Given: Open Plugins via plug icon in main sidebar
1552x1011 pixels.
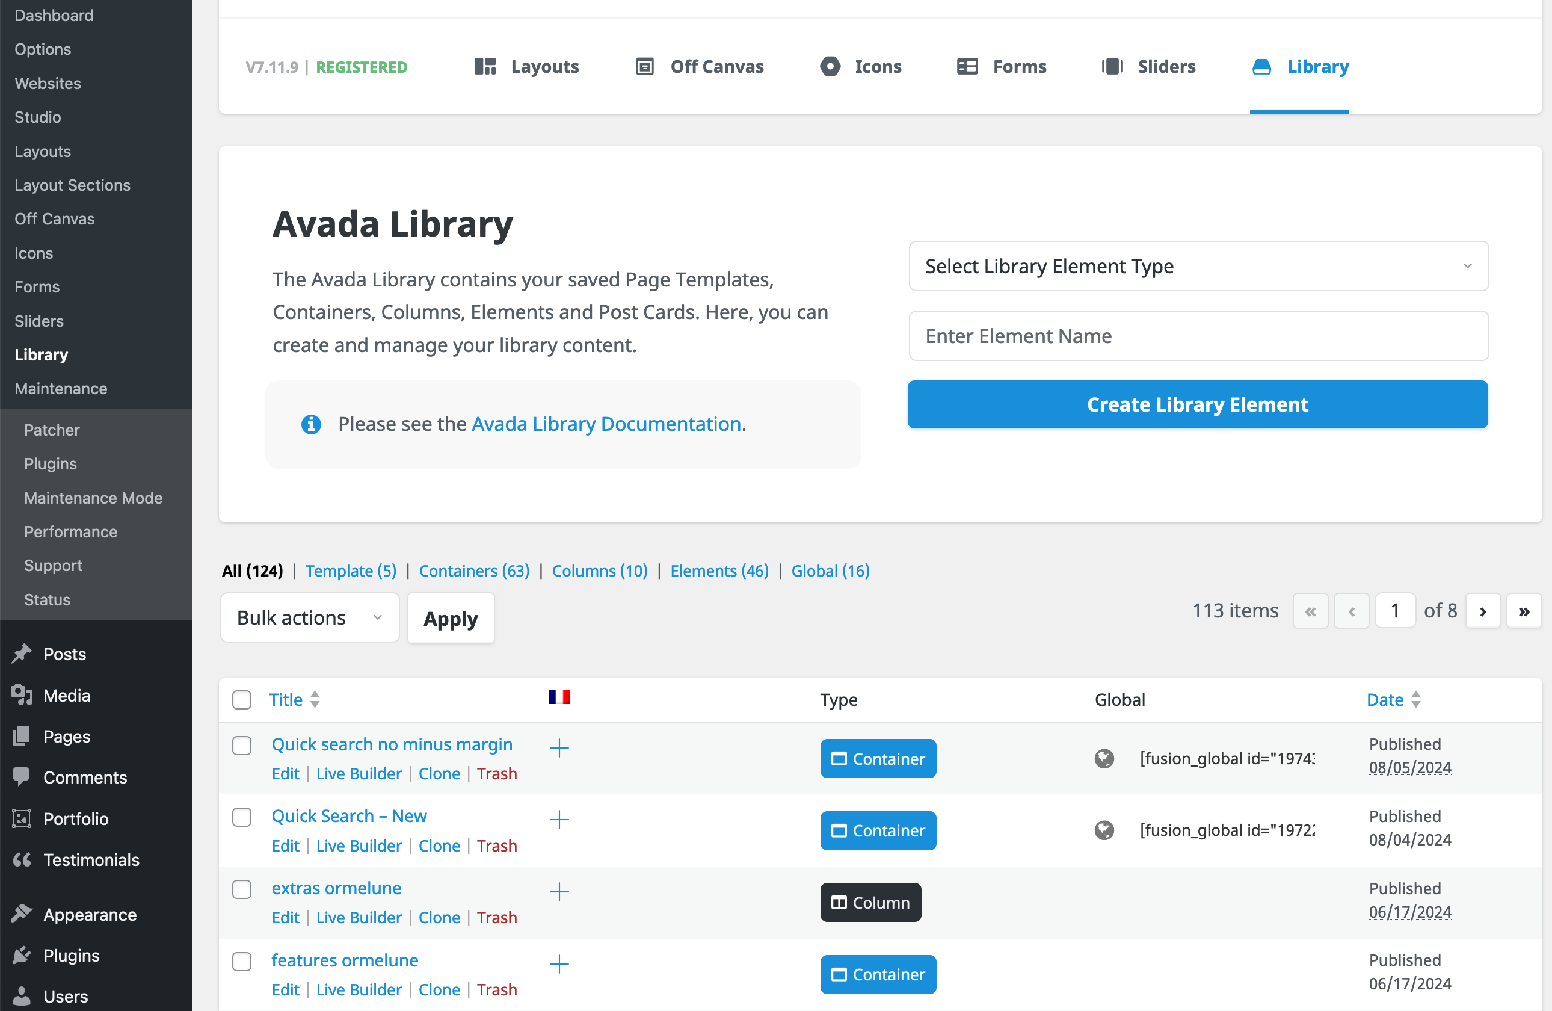Looking at the screenshot, I should pyautogui.click(x=22, y=955).
